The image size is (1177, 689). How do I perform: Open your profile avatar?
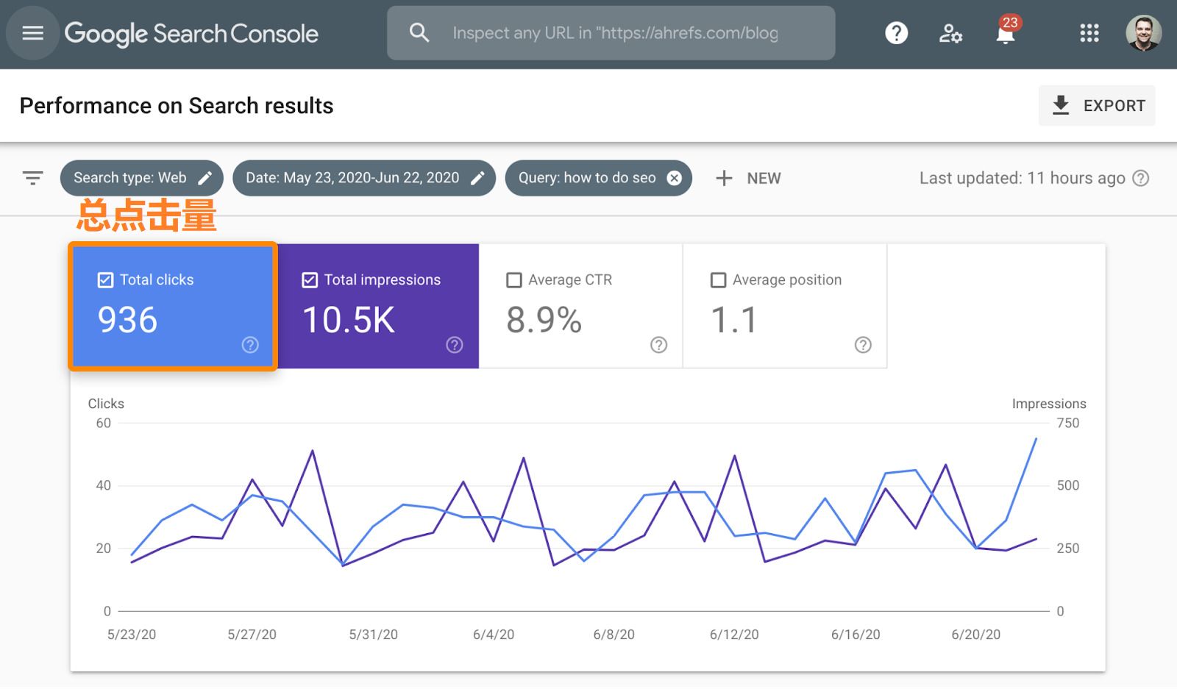[1142, 33]
